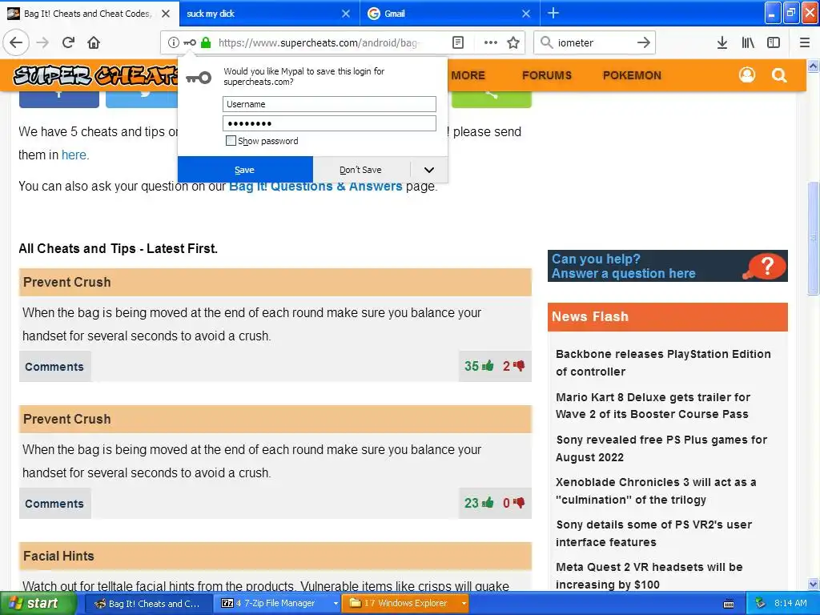Open the Windows Start menu

coord(38,604)
